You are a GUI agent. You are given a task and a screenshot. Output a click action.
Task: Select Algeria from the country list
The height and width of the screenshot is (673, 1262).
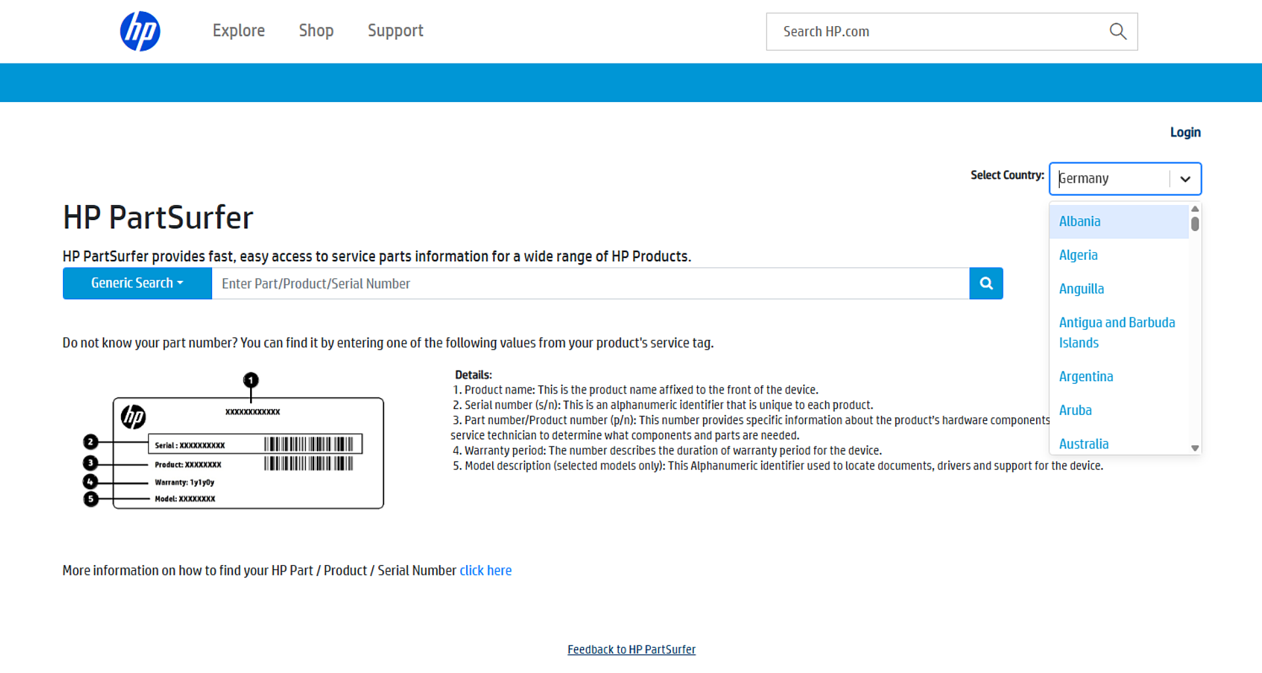(1119, 255)
